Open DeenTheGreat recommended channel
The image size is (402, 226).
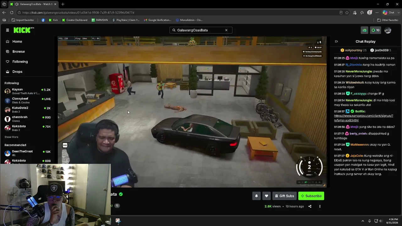[x=28, y=153]
